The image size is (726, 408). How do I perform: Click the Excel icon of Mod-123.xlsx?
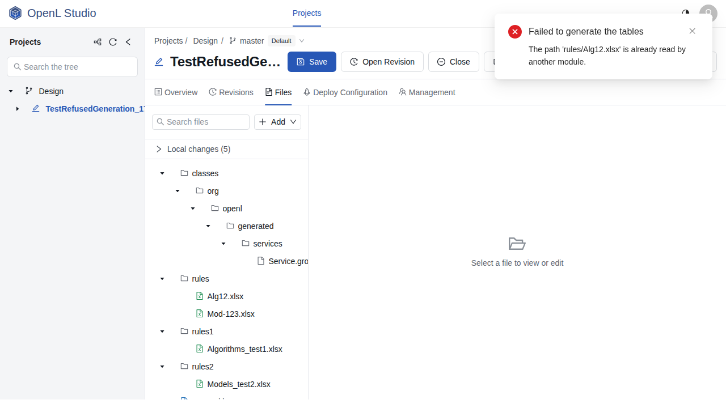tap(200, 313)
